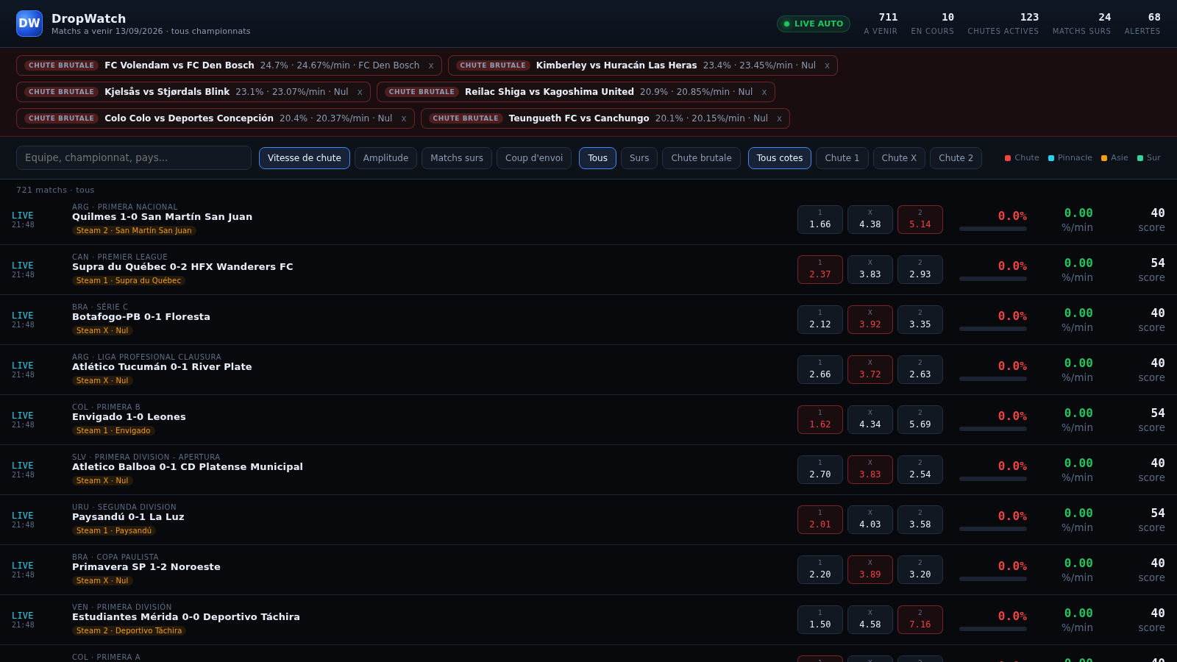Open the 123 CHUTES ACTIVES counter

pyautogui.click(x=1003, y=24)
